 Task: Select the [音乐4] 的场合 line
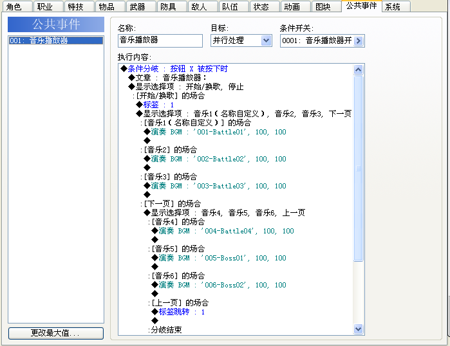coord(176,222)
